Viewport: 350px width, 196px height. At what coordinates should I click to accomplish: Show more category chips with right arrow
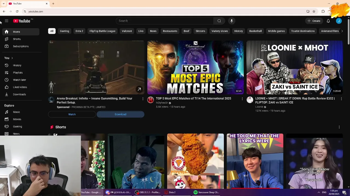click(x=342, y=31)
